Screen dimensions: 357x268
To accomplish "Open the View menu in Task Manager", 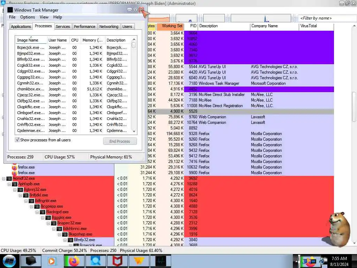I will (44, 17).
